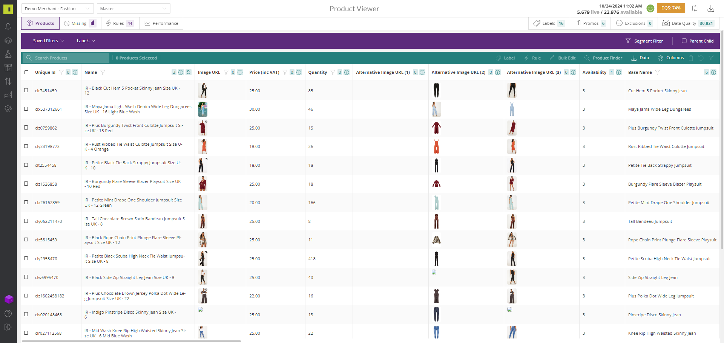Click the info icon beside Quantity column
724x343 pixels.
(x=347, y=72)
